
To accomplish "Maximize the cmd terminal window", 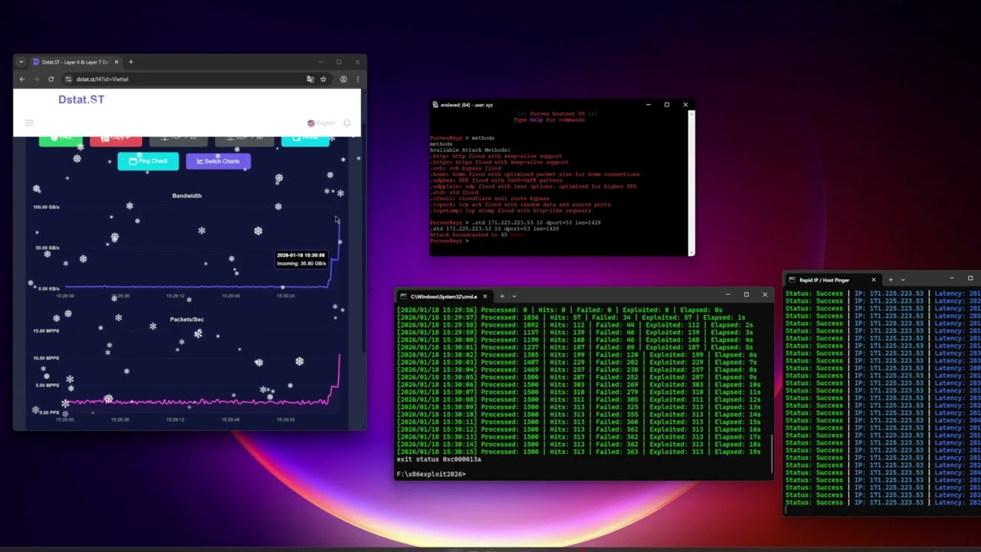I will 746,294.
